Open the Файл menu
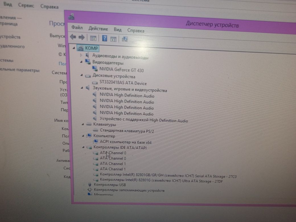Image resolution: width=296 pixels, height=222 pixels. pos(77,28)
